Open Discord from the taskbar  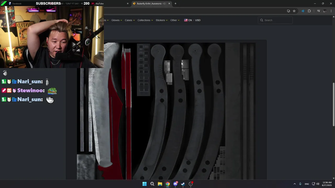(x=175, y=184)
